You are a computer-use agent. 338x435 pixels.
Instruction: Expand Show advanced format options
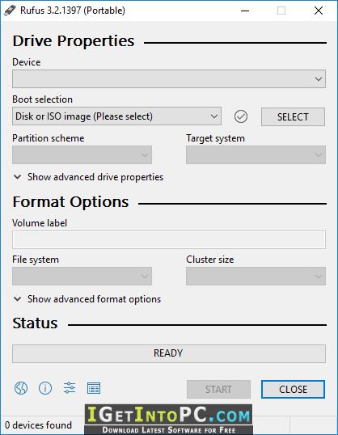click(87, 299)
